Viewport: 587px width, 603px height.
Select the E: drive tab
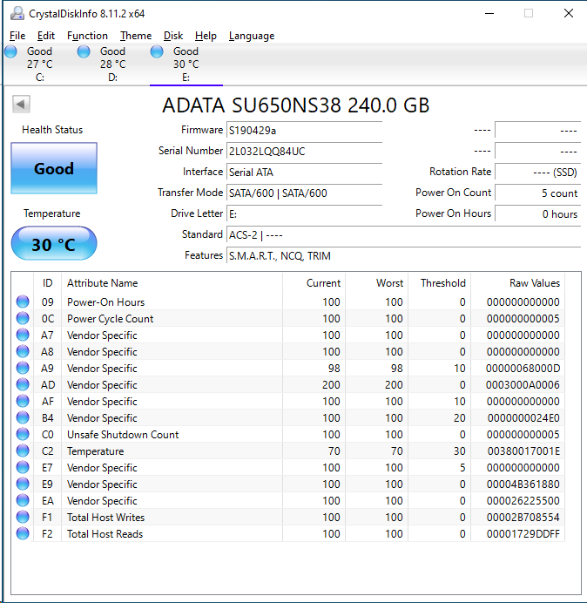(186, 64)
